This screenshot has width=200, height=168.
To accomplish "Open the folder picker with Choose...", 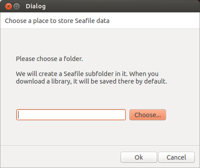I will click(147, 115).
